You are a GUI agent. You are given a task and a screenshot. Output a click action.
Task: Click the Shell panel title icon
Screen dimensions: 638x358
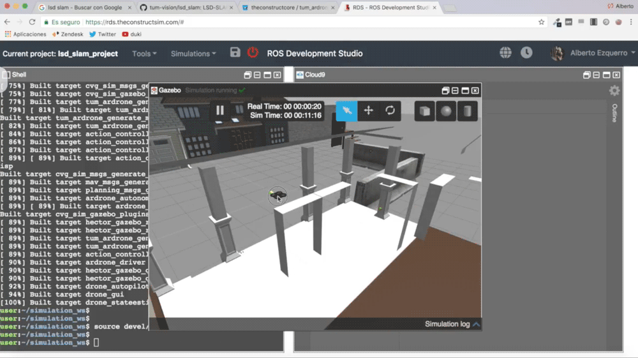pos(6,75)
